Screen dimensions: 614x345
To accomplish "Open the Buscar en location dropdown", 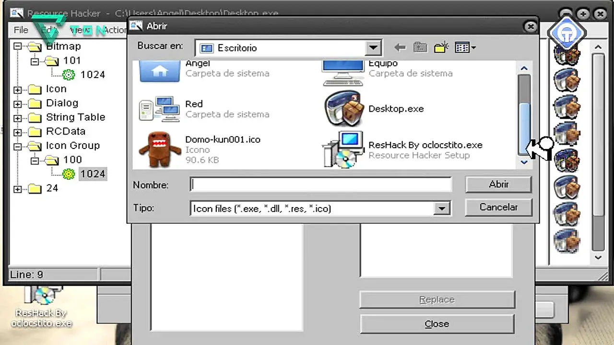I will [373, 48].
